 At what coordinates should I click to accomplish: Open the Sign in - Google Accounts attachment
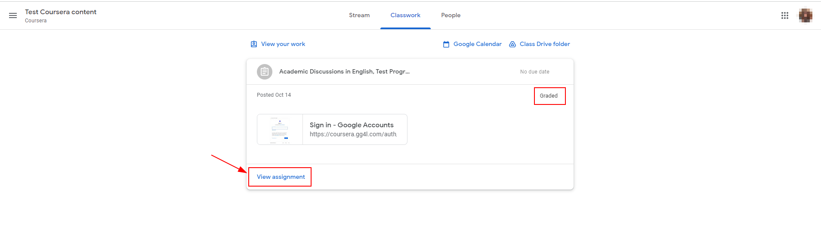pyautogui.click(x=352, y=125)
